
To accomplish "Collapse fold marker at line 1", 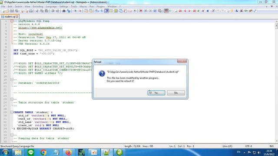I will click(x=12, y=21).
